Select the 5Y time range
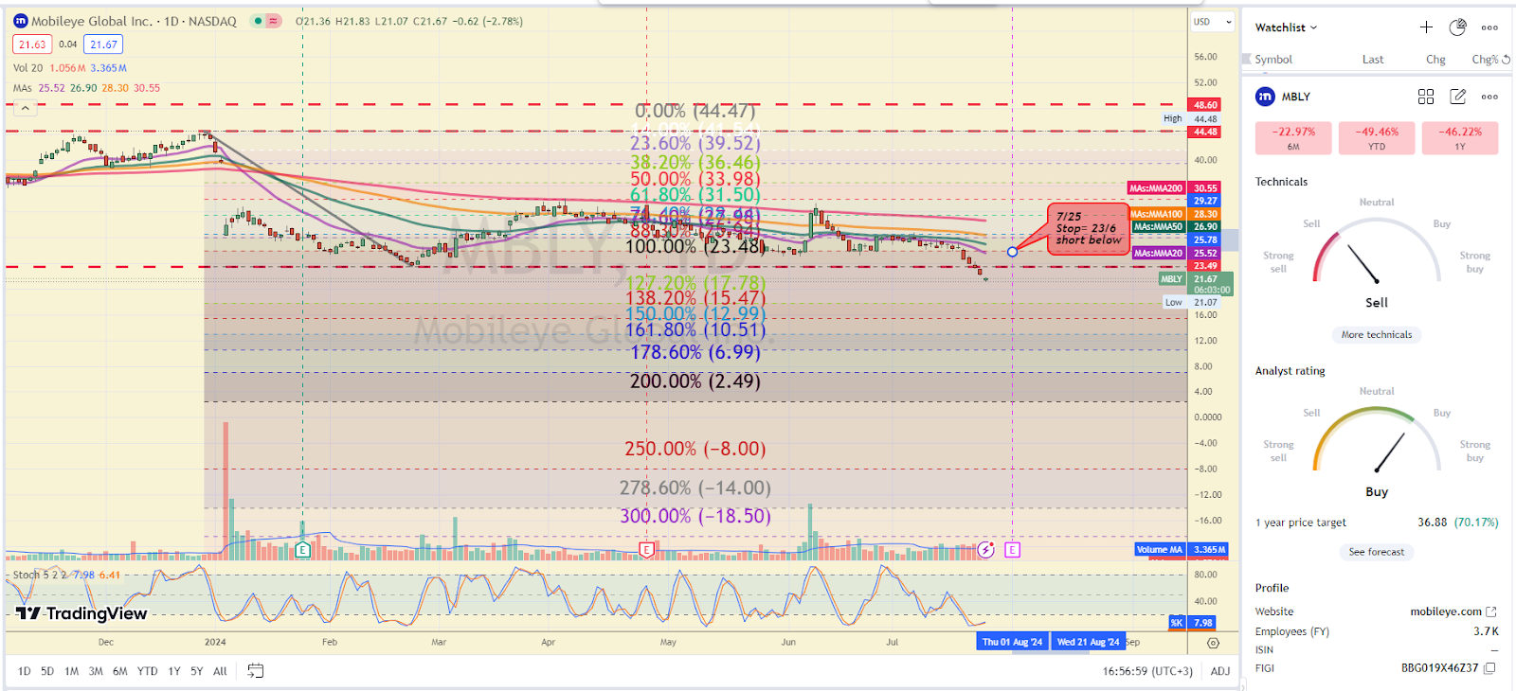 point(196,671)
